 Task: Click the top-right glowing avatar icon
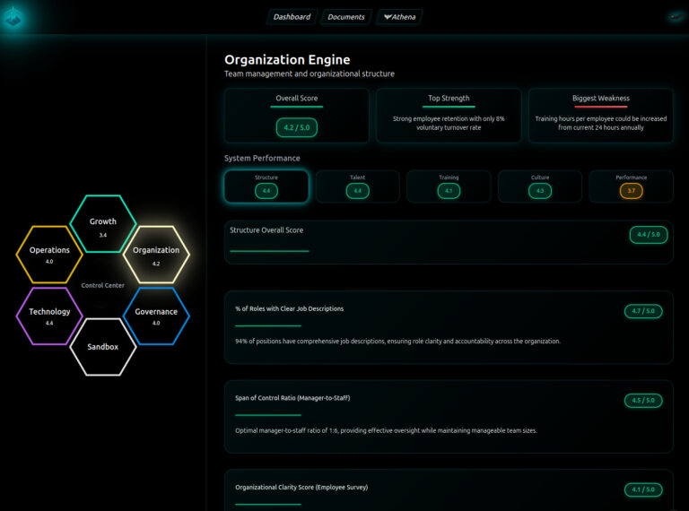click(676, 17)
